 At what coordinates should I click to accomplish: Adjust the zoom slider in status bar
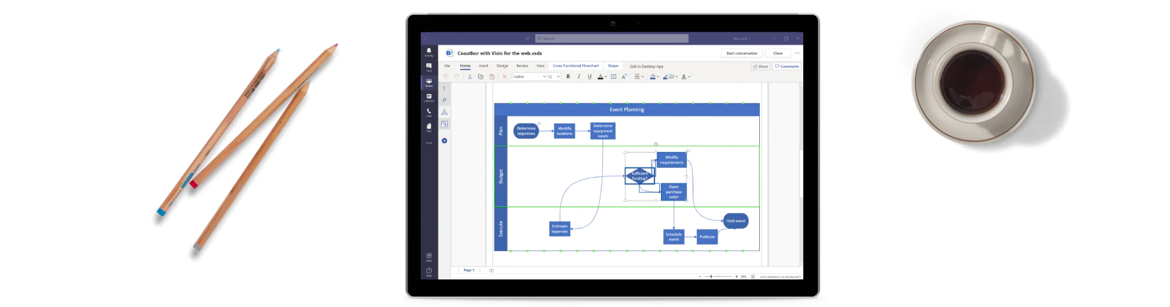point(711,277)
